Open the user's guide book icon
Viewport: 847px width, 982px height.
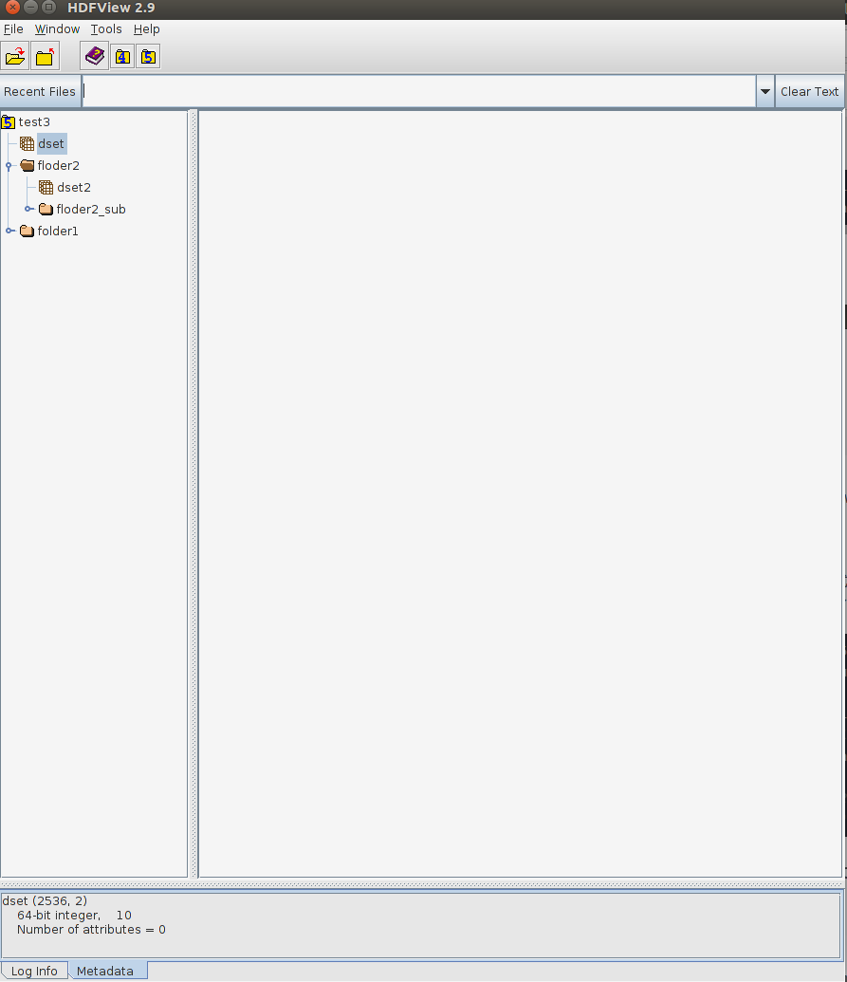pos(95,56)
